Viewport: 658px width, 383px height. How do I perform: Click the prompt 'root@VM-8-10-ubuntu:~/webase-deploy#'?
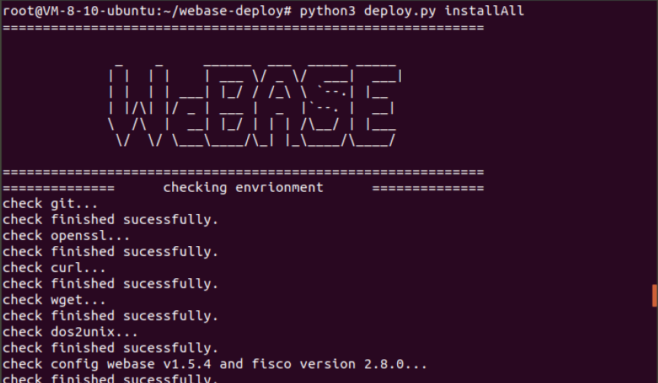point(147,11)
